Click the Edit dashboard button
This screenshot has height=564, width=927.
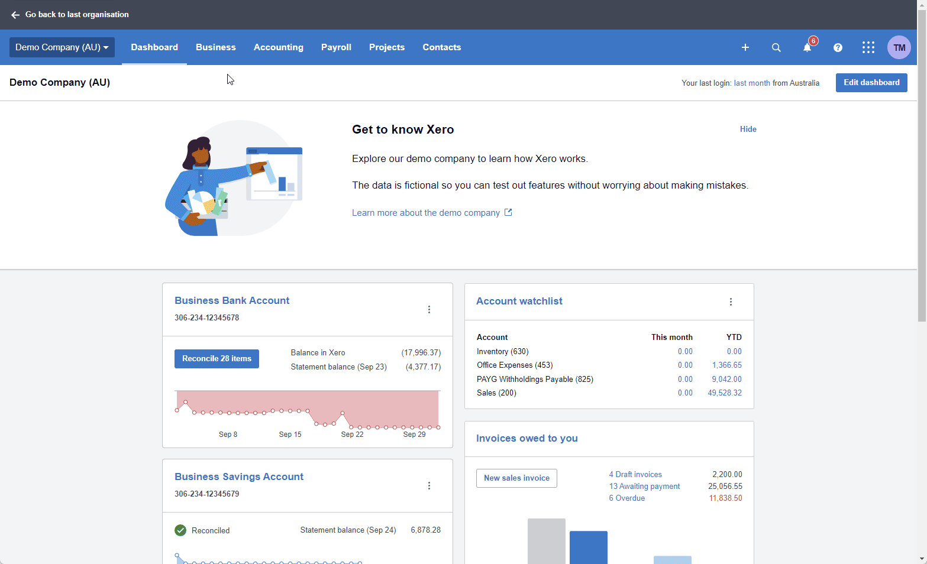pyautogui.click(x=871, y=83)
